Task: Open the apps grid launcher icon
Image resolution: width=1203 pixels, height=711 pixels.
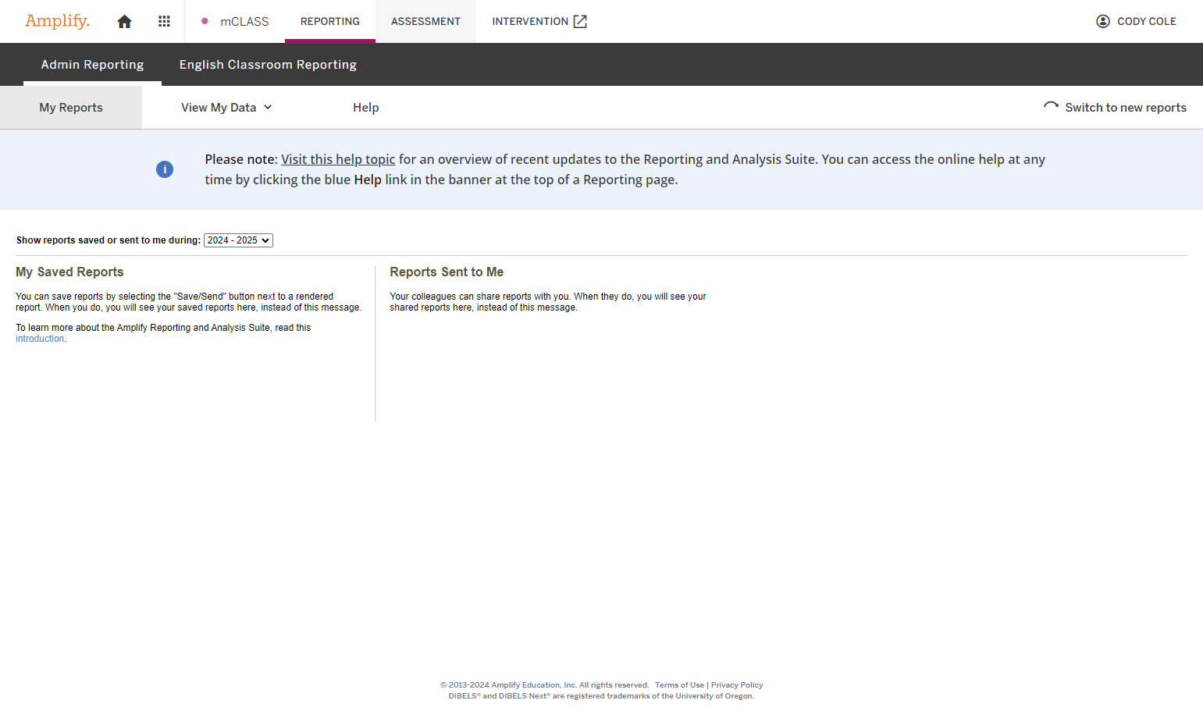Action: point(164,22)
